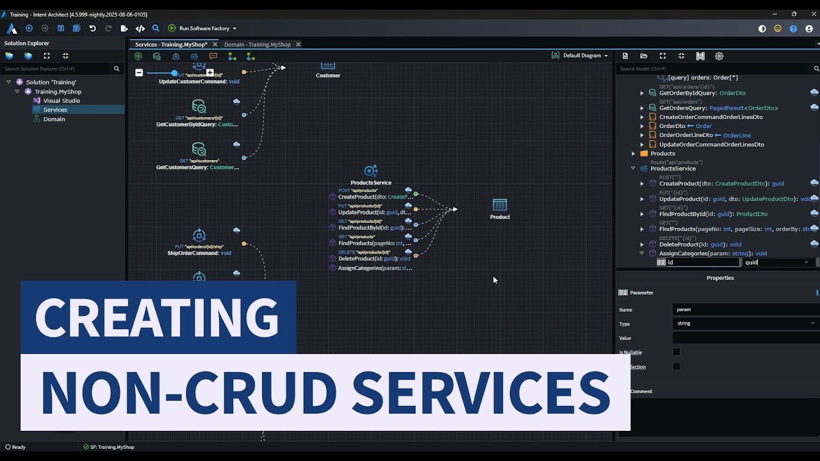
Task: Open the toolbar search magnifier
Action: click(x=156, y=28)
